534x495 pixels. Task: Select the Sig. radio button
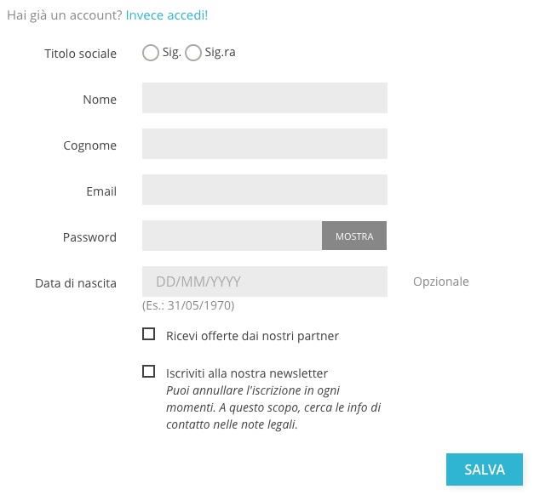click(151, 53)
